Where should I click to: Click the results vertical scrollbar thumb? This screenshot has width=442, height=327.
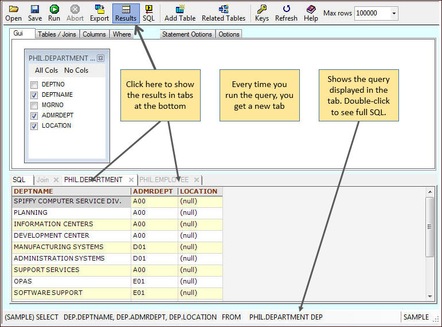430,227
